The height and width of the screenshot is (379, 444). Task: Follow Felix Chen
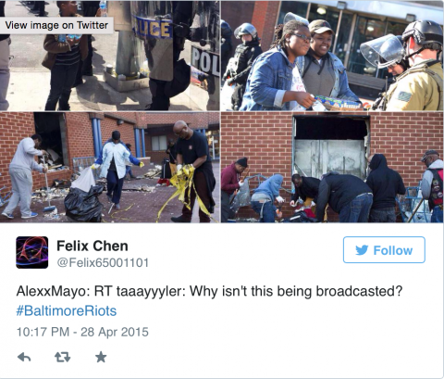[384, 250]
